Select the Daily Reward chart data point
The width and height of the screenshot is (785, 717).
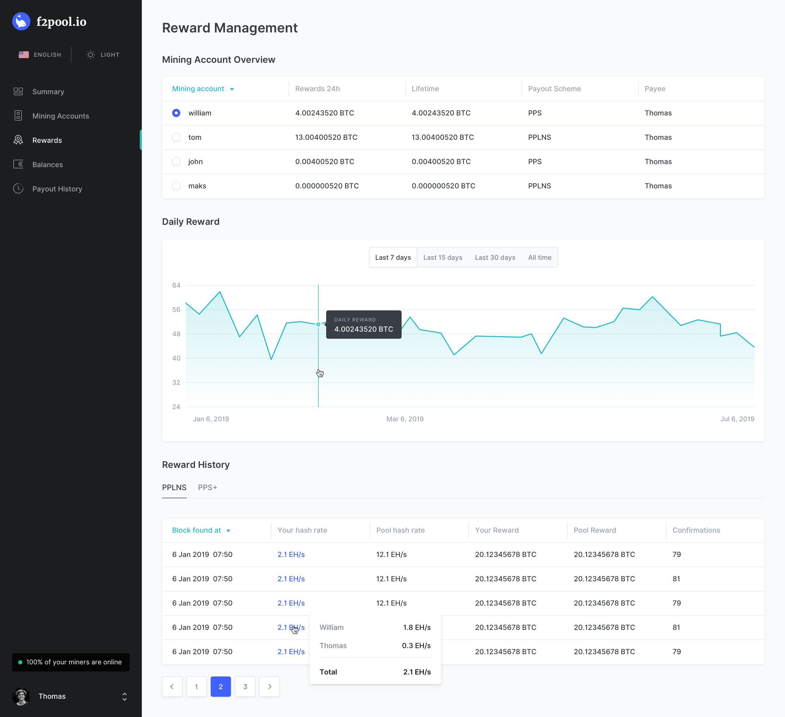click(318, 324)
